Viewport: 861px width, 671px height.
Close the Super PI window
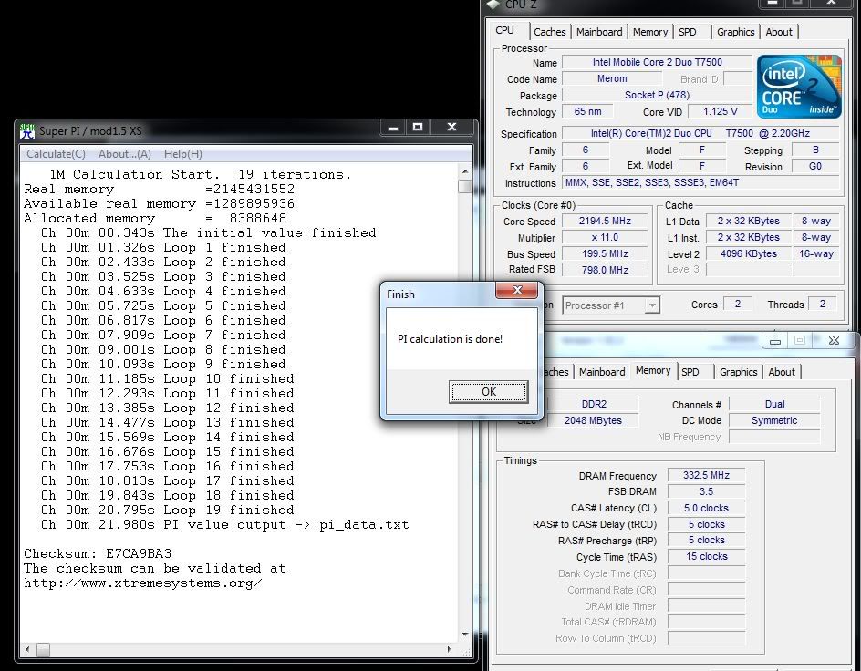[451, 128]
